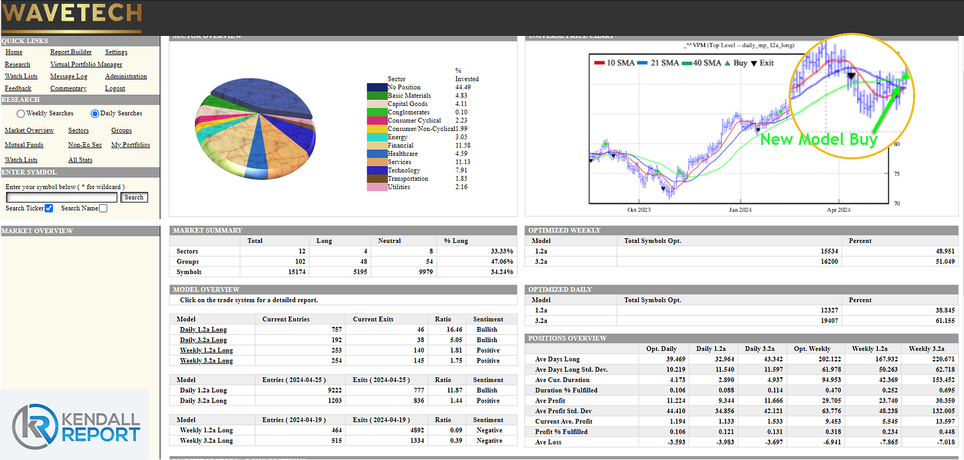Click the blue 21 SMA legend marker
Screen dimensions: 964x460
(642, 63)
